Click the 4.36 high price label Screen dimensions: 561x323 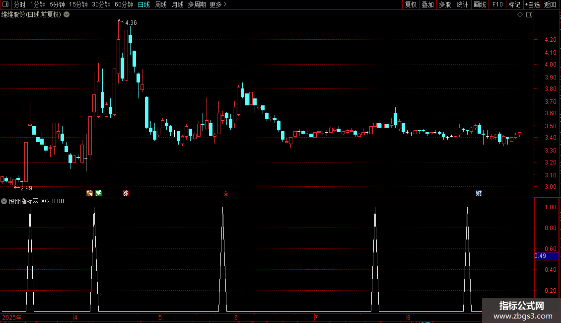tap(131, 22)
